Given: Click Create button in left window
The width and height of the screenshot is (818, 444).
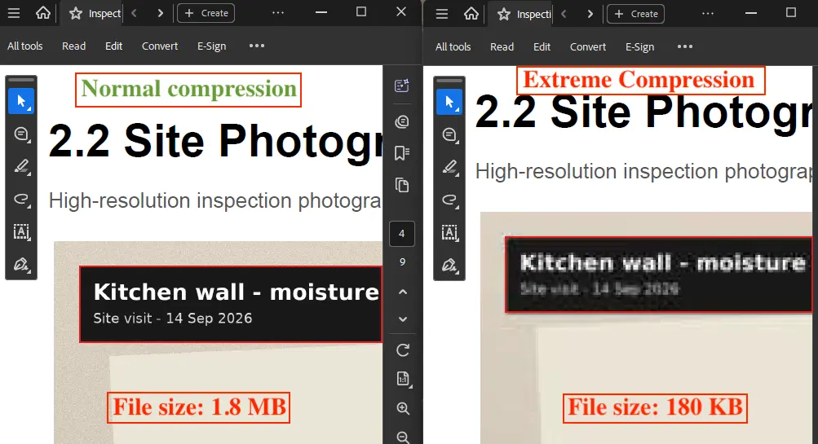Looking at the screenshot, I should point(206,13).
